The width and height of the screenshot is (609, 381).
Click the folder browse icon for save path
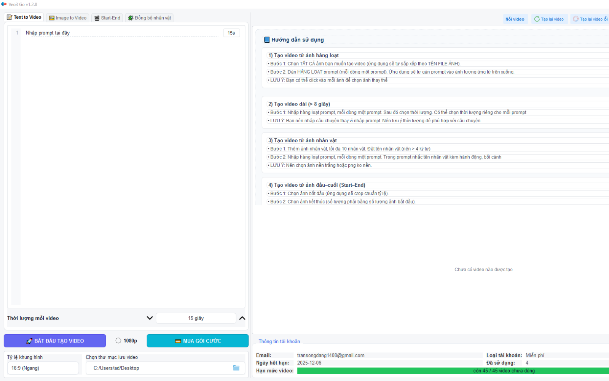coord(236,368)
